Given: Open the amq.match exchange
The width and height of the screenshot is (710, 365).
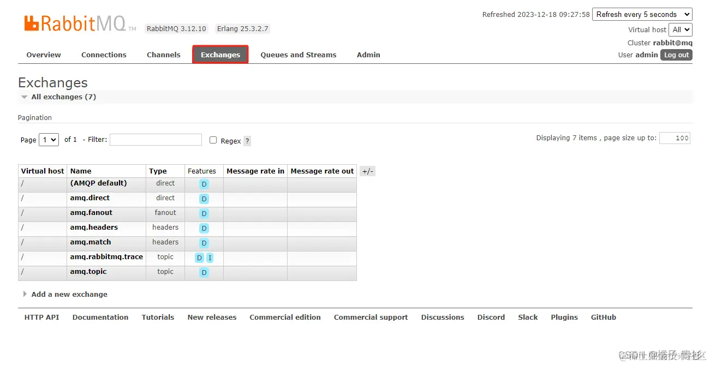Looking at the screenshot, I should [x=91, y=242].
